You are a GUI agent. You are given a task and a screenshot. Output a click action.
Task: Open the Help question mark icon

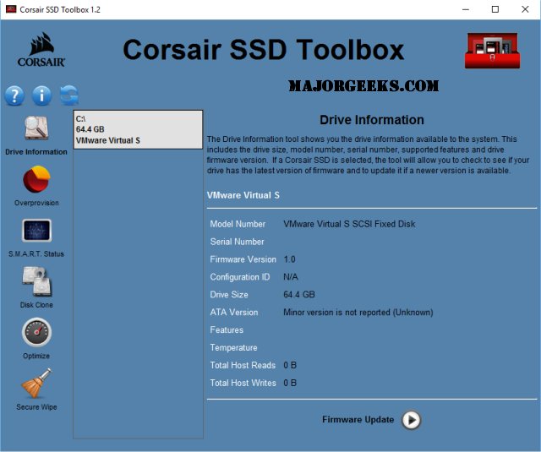14,95
